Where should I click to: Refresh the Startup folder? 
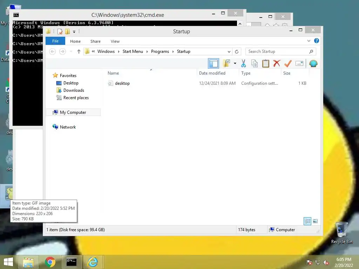pyautogui.click(x=237, y=51)
